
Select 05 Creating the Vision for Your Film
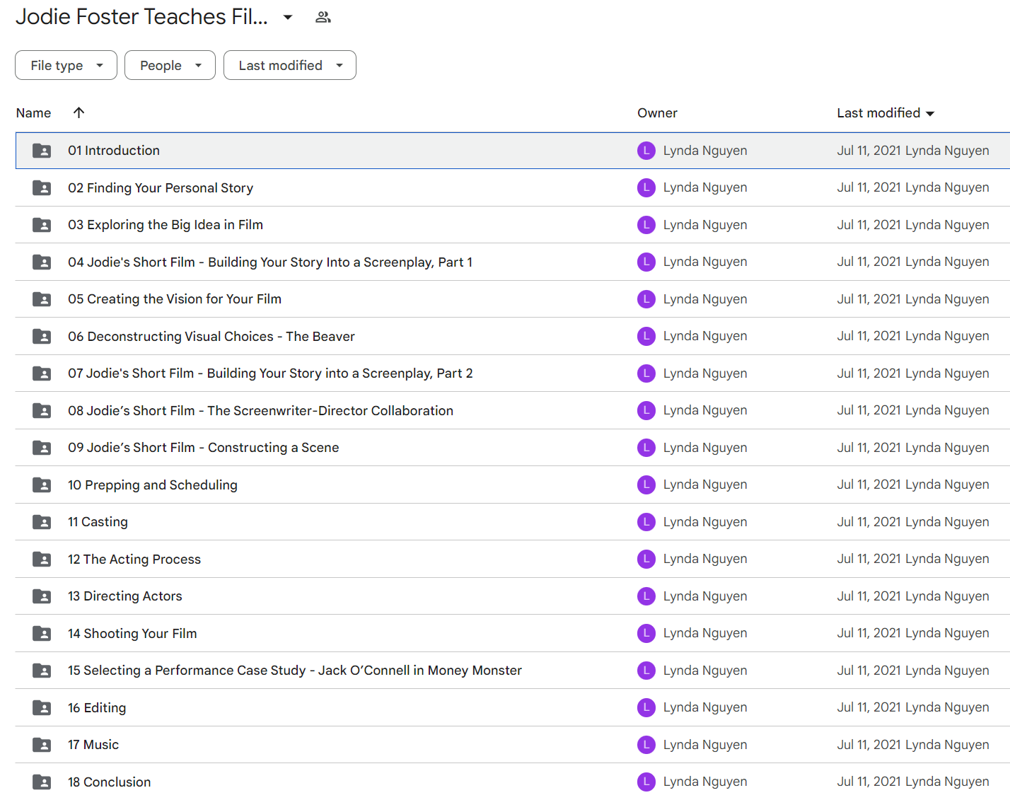tap(175, 299)
